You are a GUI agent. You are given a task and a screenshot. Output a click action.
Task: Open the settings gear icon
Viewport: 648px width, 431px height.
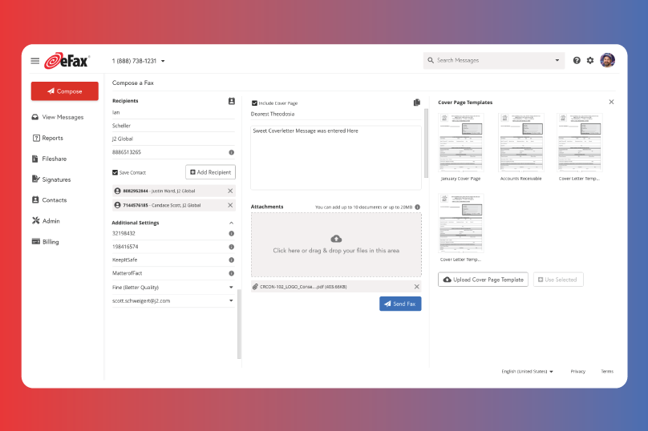(590, 60)
